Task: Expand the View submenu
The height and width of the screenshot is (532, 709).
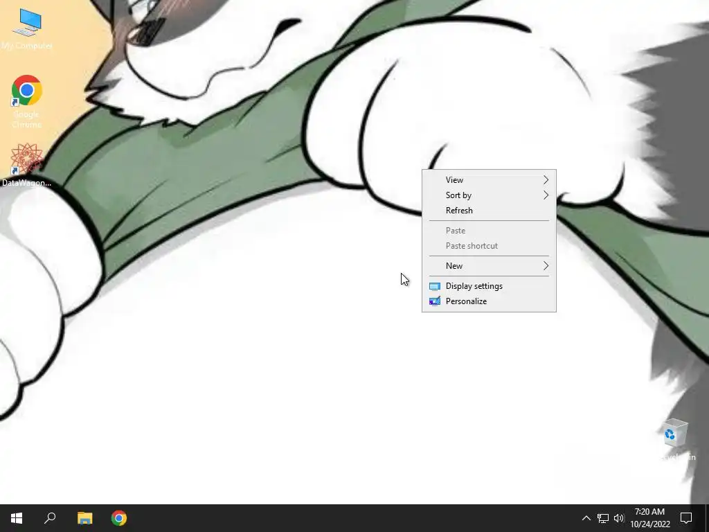Action: tap(490, 180)
